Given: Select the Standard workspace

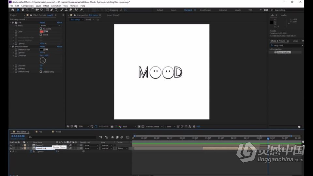Looking at the screenshot, I should click(x=188, y=10).
